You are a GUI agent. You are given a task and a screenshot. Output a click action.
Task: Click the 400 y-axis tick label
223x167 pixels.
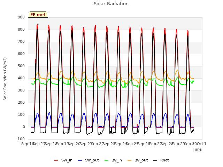[x=21, y=78]
